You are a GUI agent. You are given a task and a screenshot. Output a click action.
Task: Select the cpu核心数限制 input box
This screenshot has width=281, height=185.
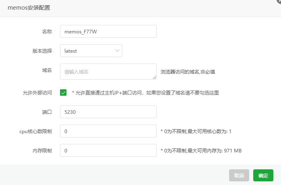click(108, 131)
